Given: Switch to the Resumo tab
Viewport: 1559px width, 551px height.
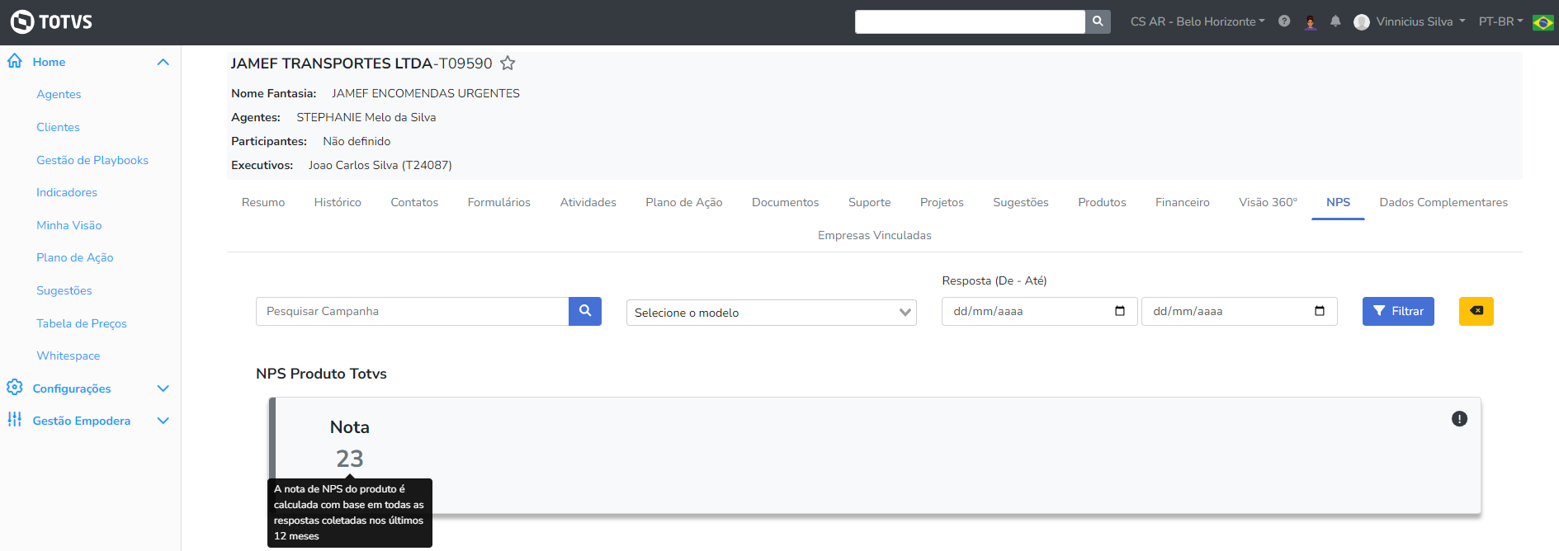Looking at the screenshot, I should point(263,202).
